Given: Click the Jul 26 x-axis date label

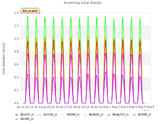Looking at the screenshot, I should tap(55, 107).
